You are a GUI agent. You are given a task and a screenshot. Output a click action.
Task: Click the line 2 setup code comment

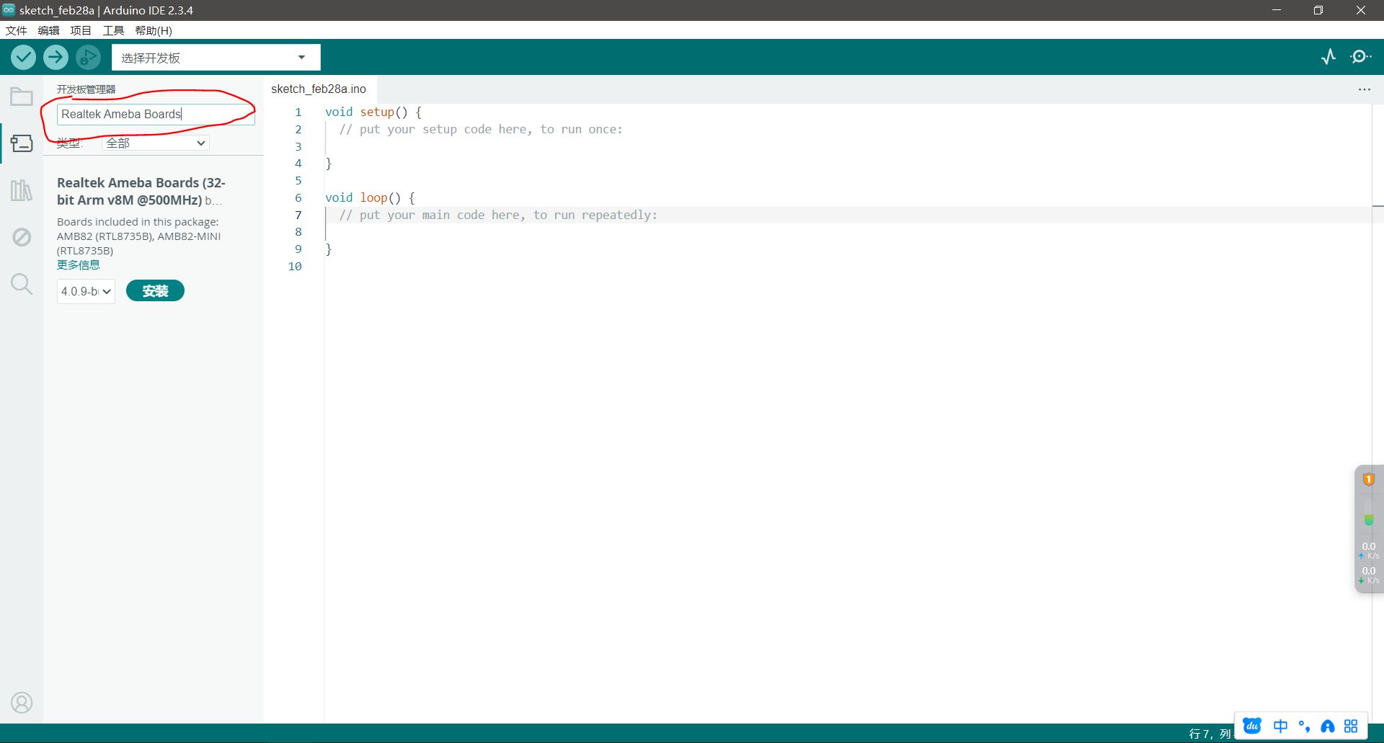(481, 129)
